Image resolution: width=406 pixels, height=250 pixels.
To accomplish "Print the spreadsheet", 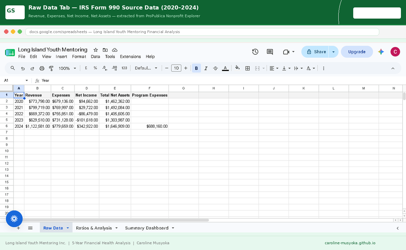I will click(42, 68).
